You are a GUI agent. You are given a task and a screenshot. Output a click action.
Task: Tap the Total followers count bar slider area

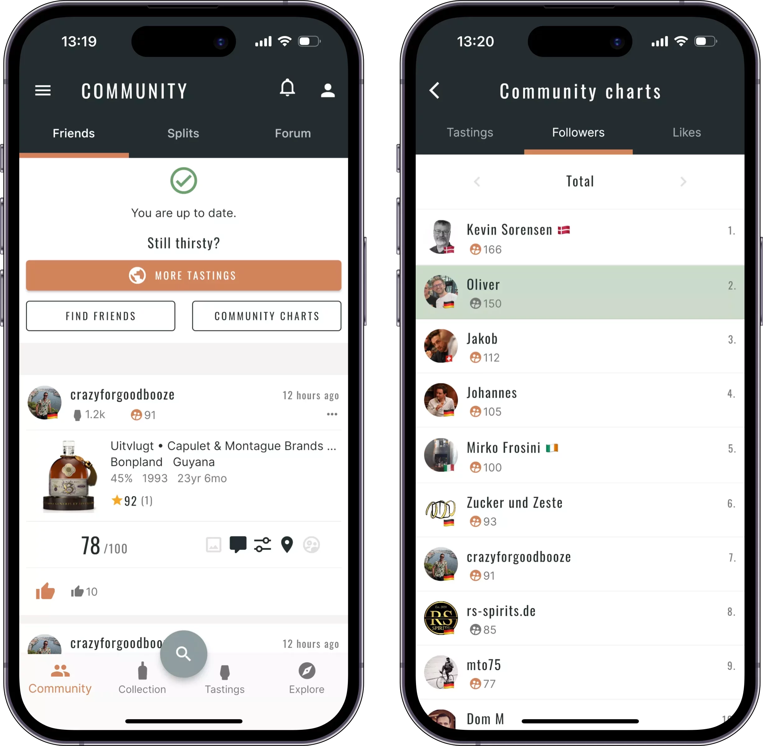pos(580,180)
